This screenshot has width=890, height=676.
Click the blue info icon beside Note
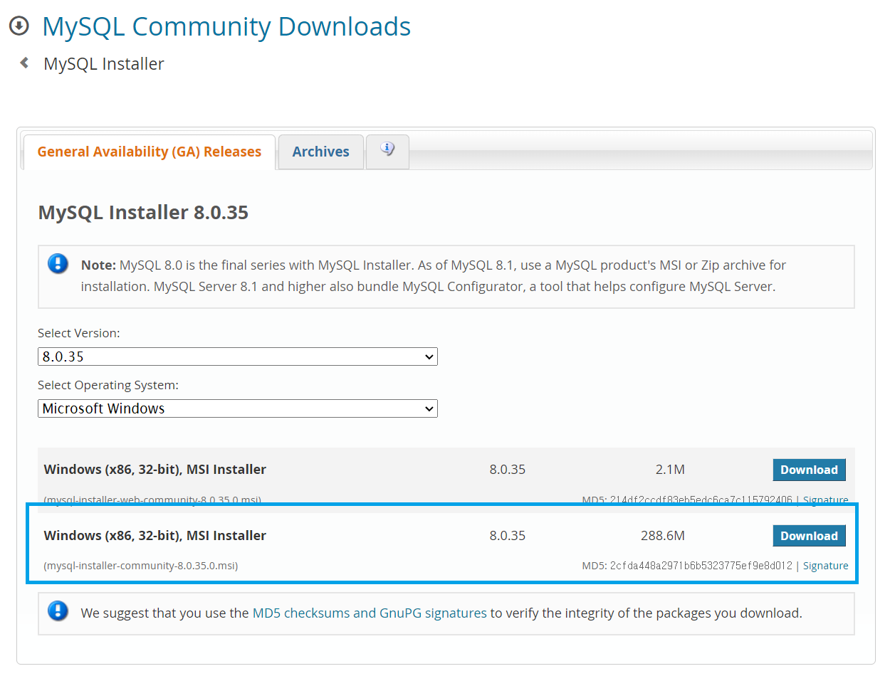pyautogui.click(x=58, y=264)
